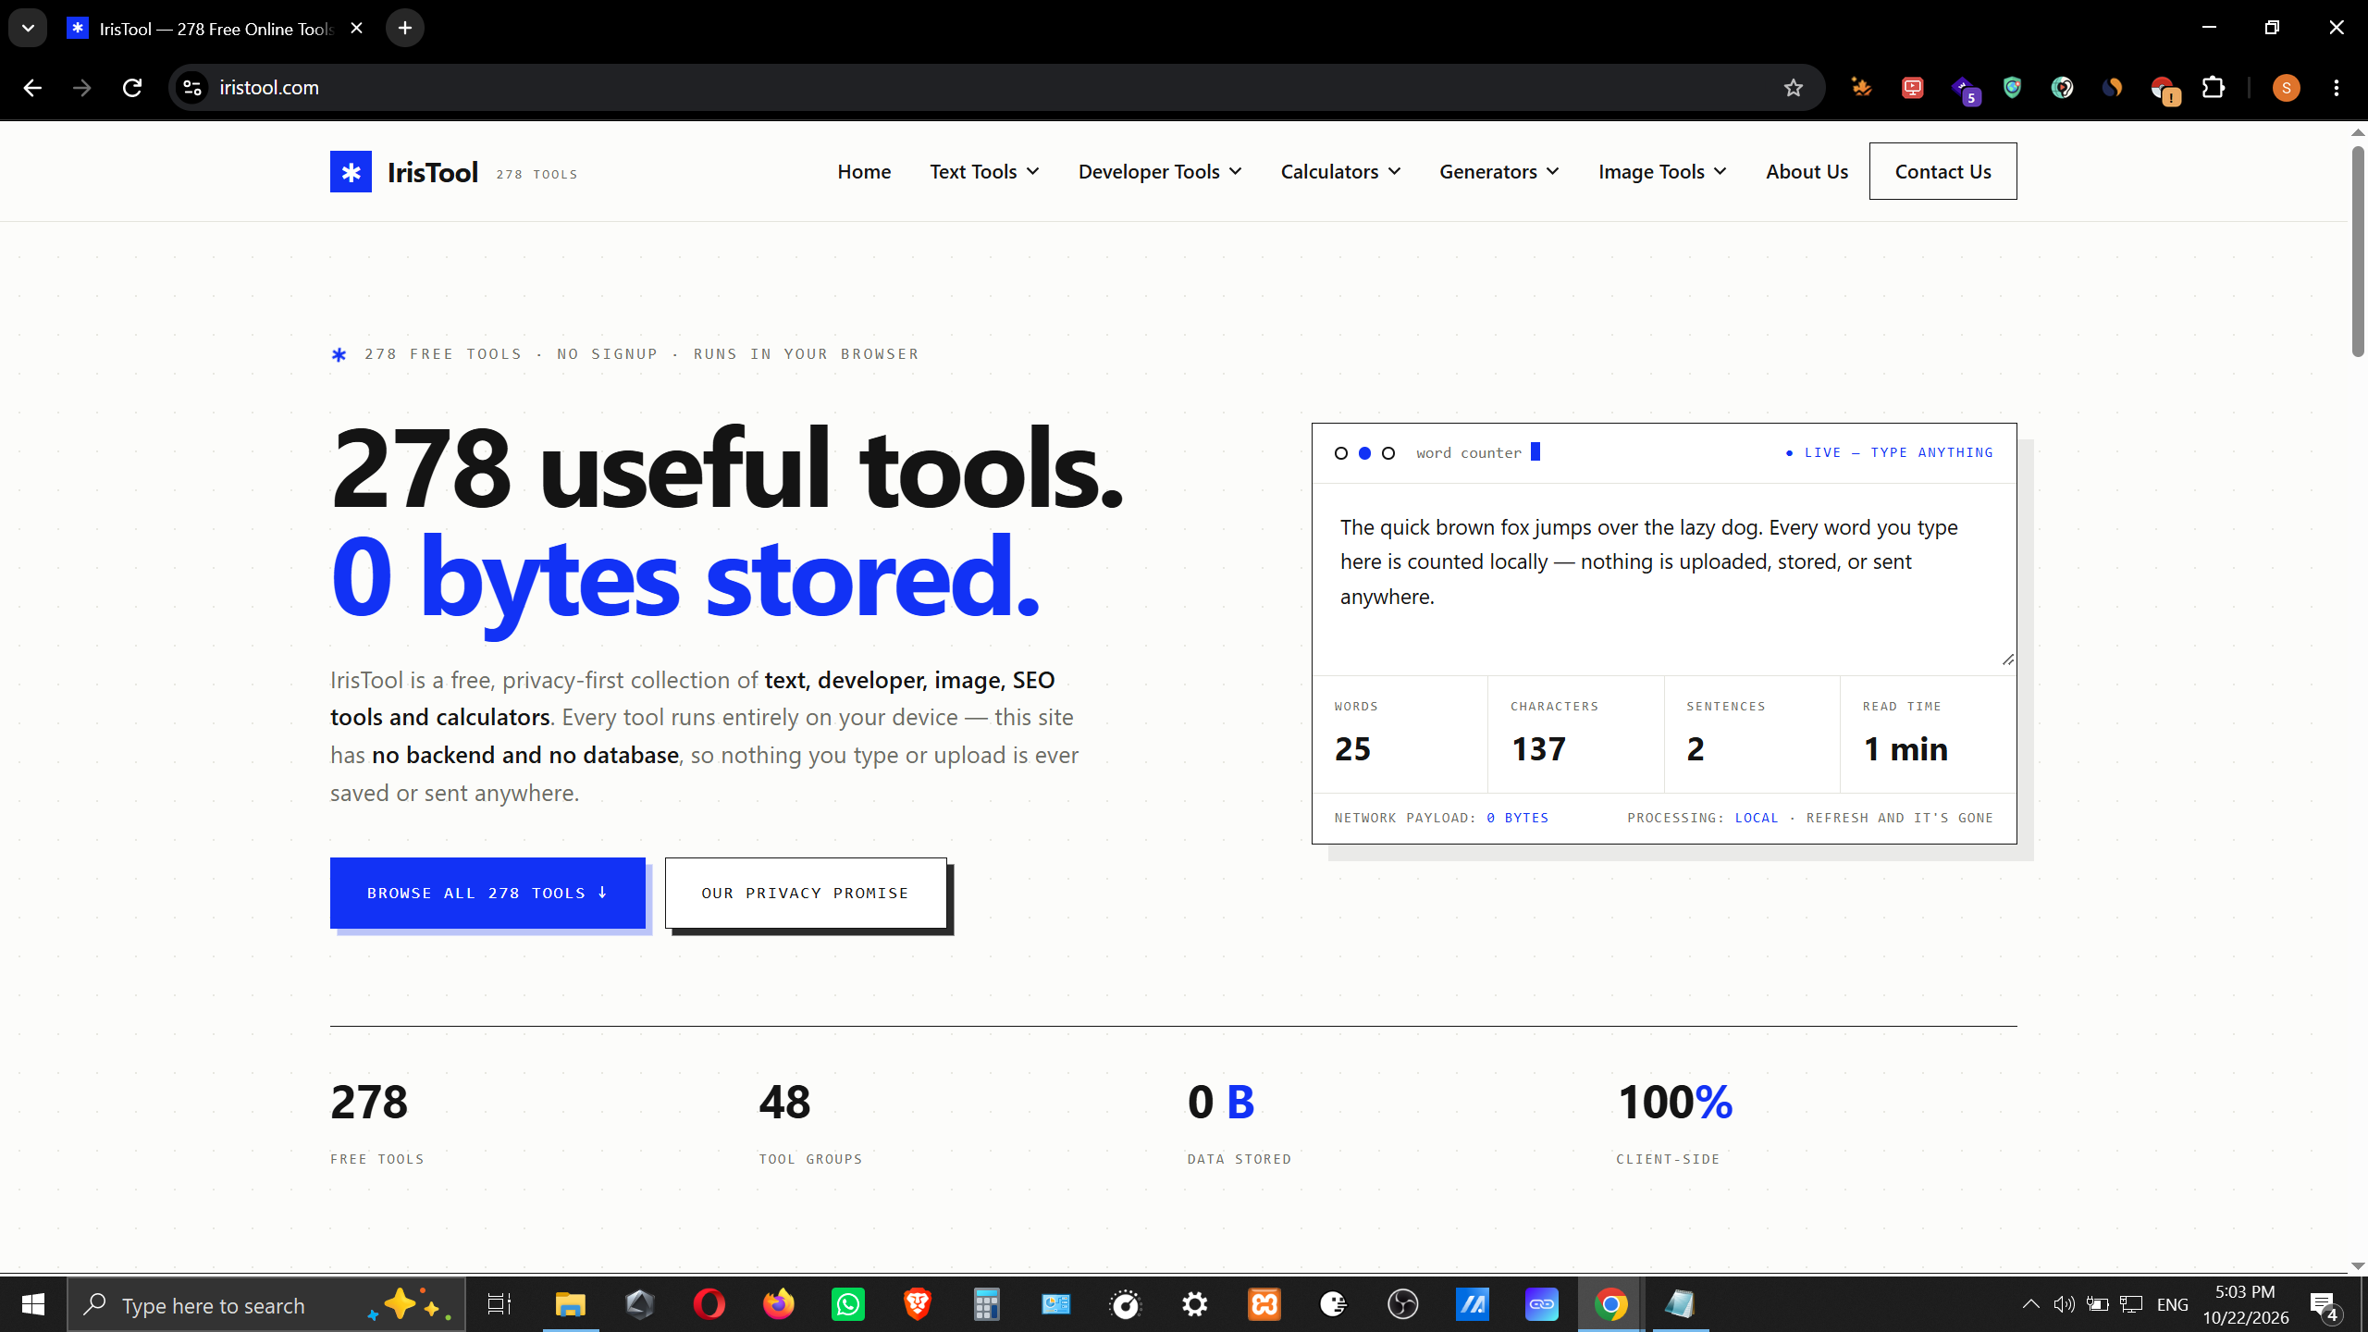
Task: Open the notification center icon
Action: tap(2325, 1305)
